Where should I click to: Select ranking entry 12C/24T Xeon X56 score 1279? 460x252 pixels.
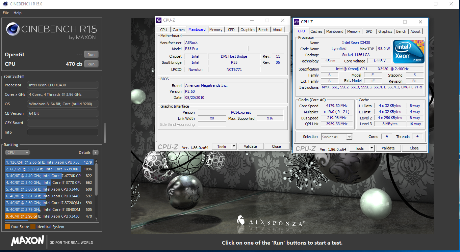click(49, 162)
